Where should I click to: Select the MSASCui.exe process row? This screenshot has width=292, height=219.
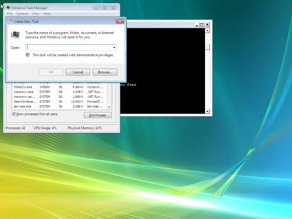pos(60,87)
